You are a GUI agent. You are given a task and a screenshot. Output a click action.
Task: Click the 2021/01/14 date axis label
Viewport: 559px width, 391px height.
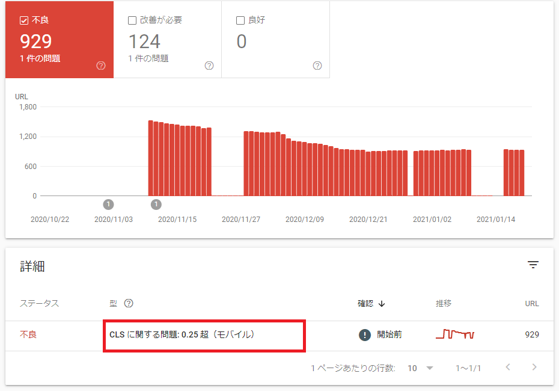point(496,220)
